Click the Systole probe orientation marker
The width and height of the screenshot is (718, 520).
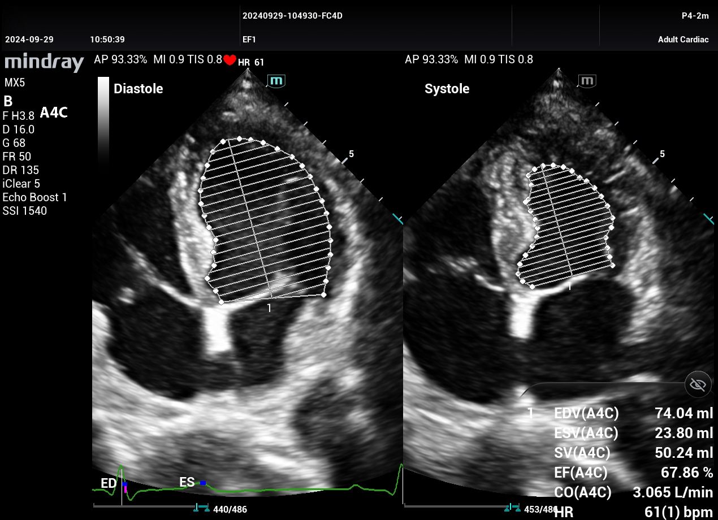587,81
